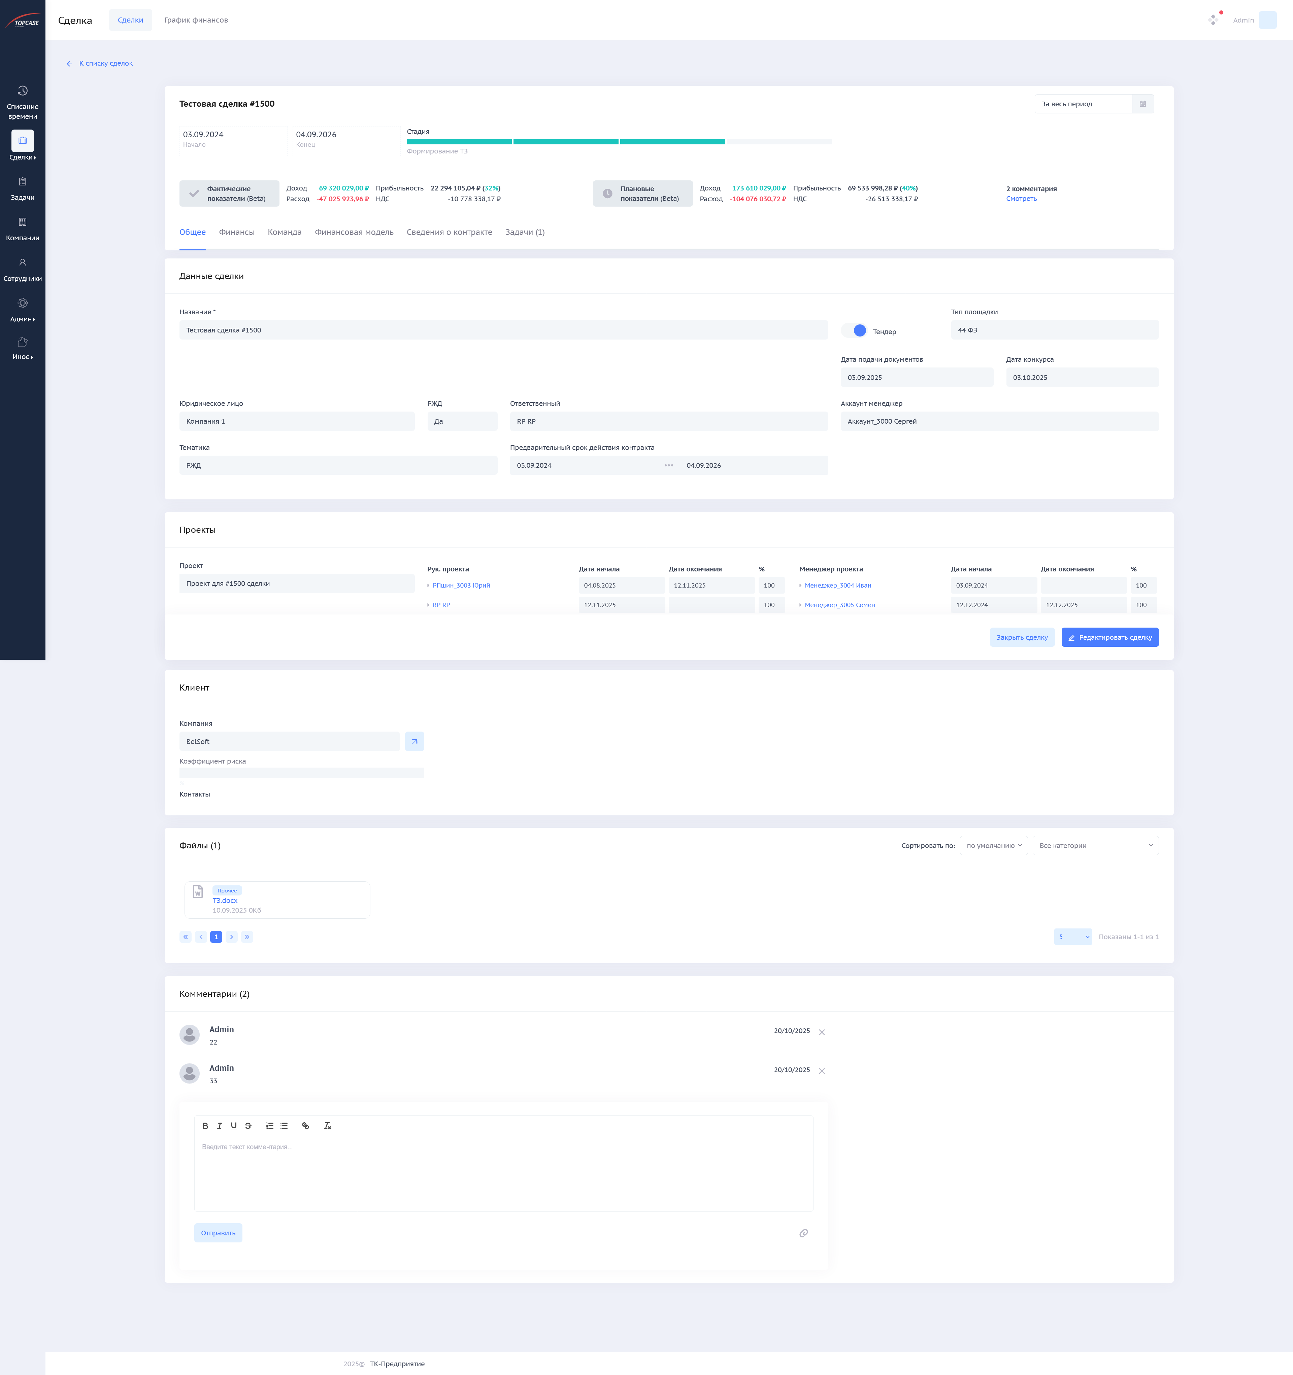1293x1375 pixels.
Task: Click the third stage progress segment
Action: click(672, 142)
